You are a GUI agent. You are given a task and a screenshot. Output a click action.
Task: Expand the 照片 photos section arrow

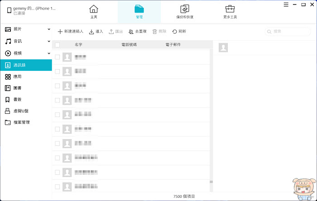49,29
